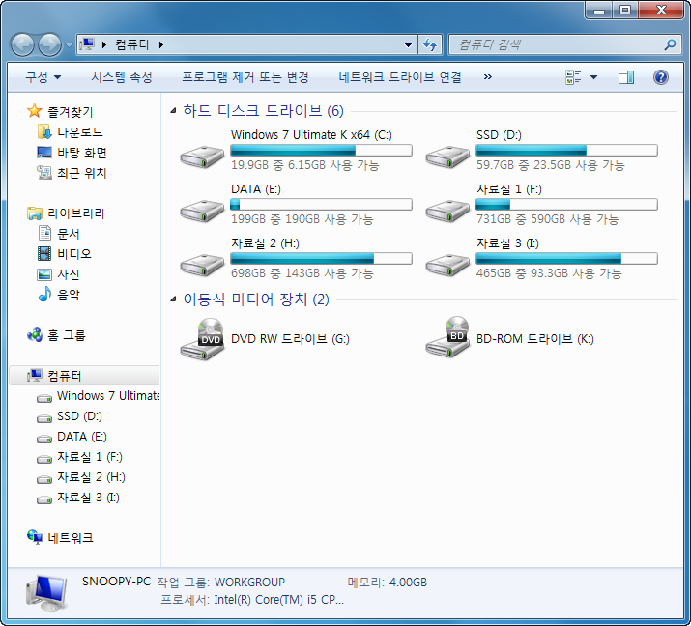
Task: Click the 자료실 2 (H:) usage bar
Action: pyautogui.click(x=321, y=259)
